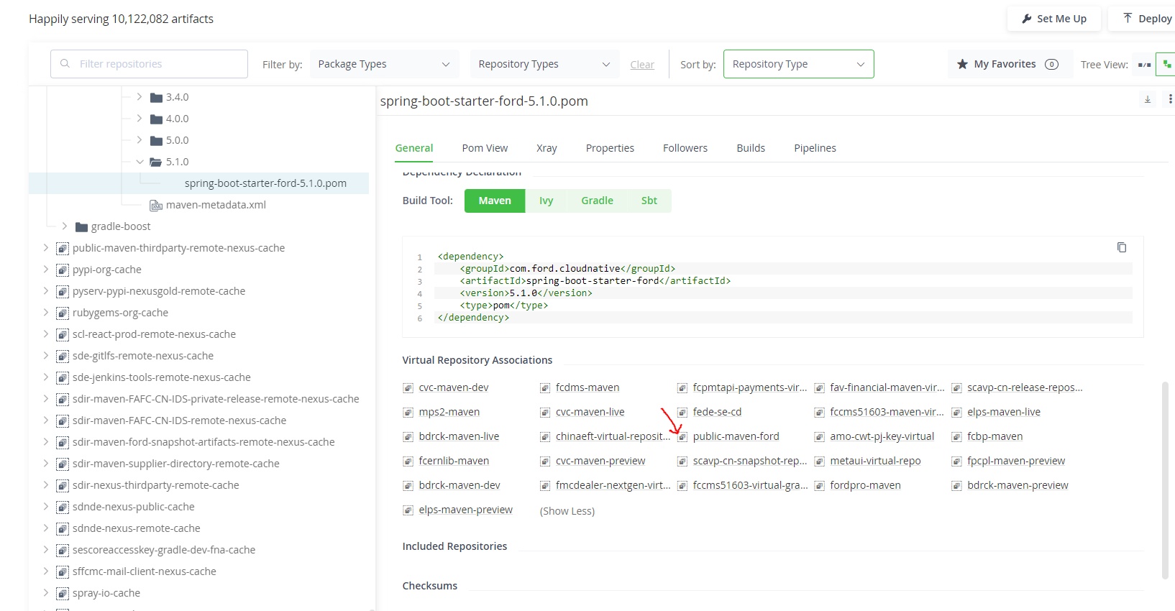The image size is (1175, 611).
Task: Select Ivy build tool
Action: click(x=547, y=201)
